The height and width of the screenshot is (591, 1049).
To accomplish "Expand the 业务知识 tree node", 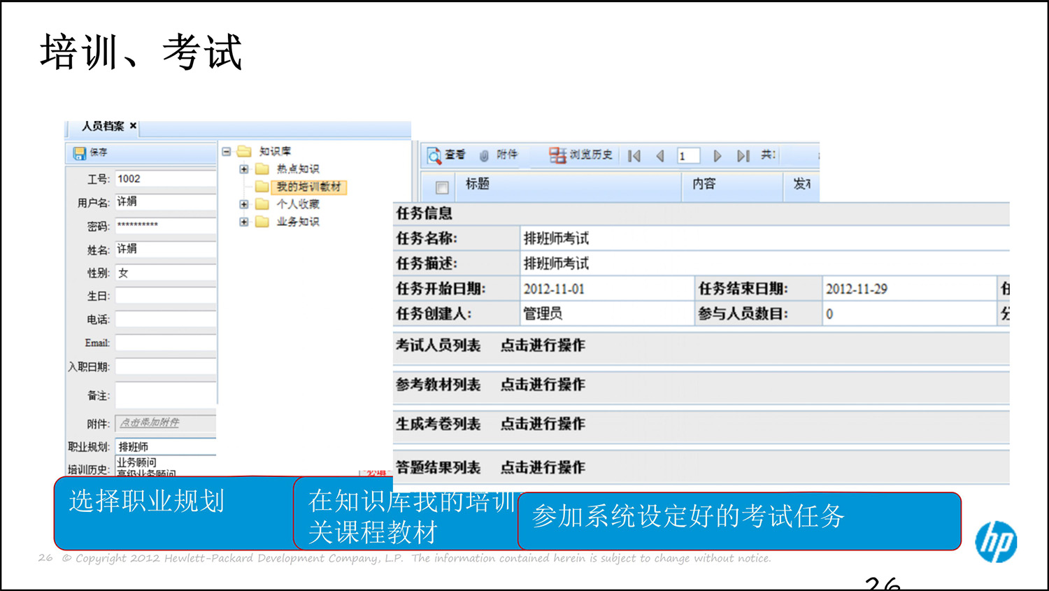I will [243, 222].
